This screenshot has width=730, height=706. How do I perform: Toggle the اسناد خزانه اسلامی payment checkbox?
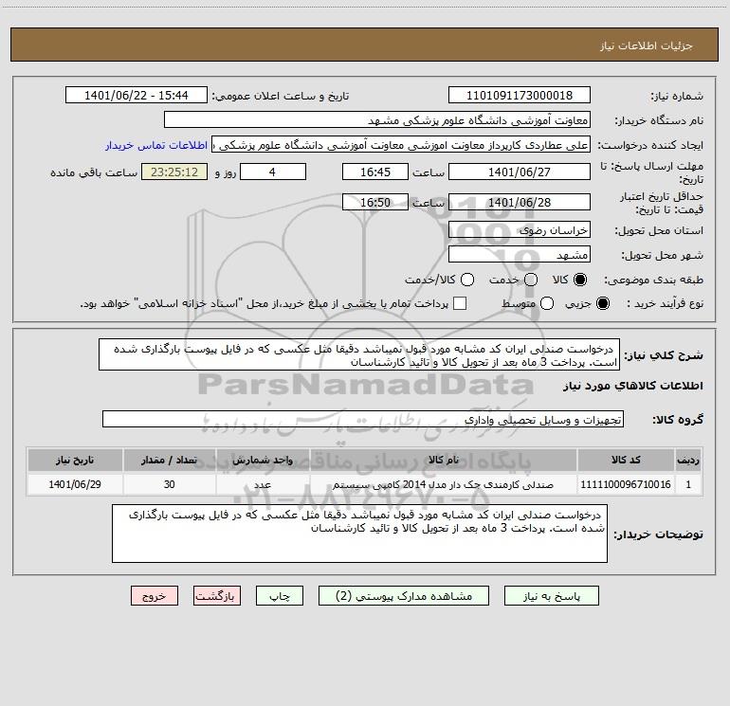[460, 303]
